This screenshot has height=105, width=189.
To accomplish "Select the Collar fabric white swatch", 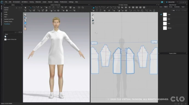I will tap(165, 14).
